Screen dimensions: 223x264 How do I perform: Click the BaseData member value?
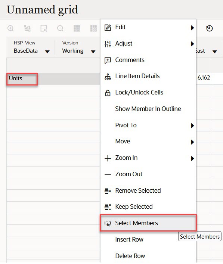26,51
